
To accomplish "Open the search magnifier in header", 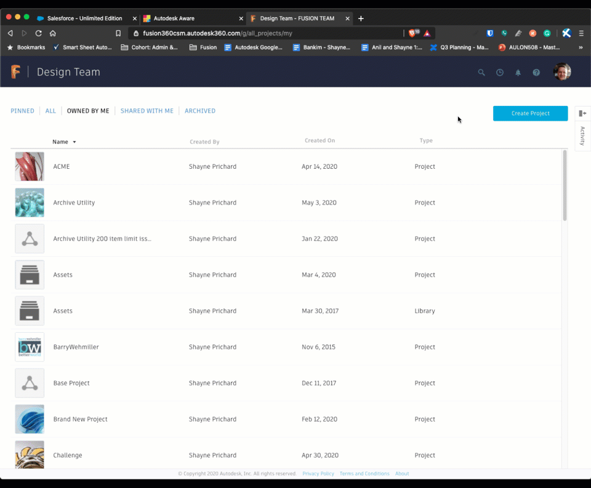I will (481, 73).
